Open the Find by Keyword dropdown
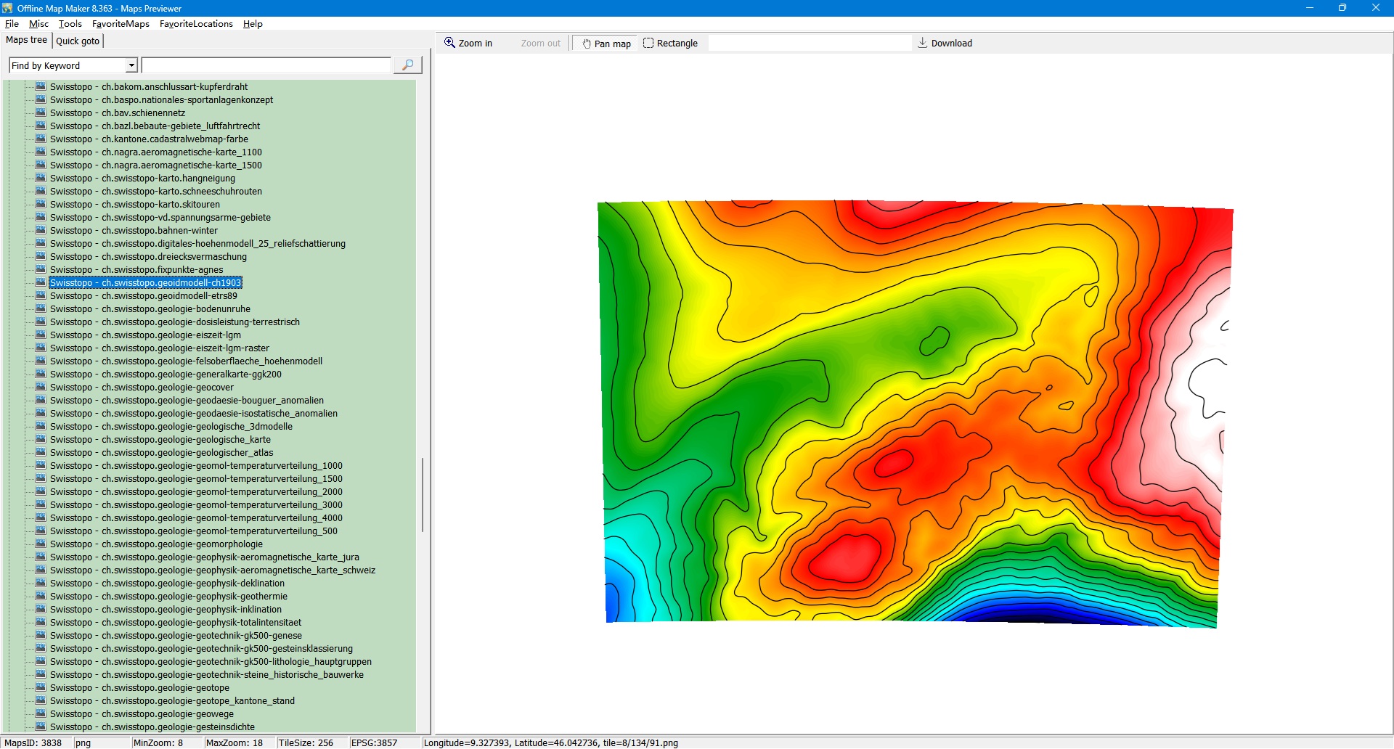The width and height of the screenshot is (1394, 749). pyautogui.click(x=131, y=66)
